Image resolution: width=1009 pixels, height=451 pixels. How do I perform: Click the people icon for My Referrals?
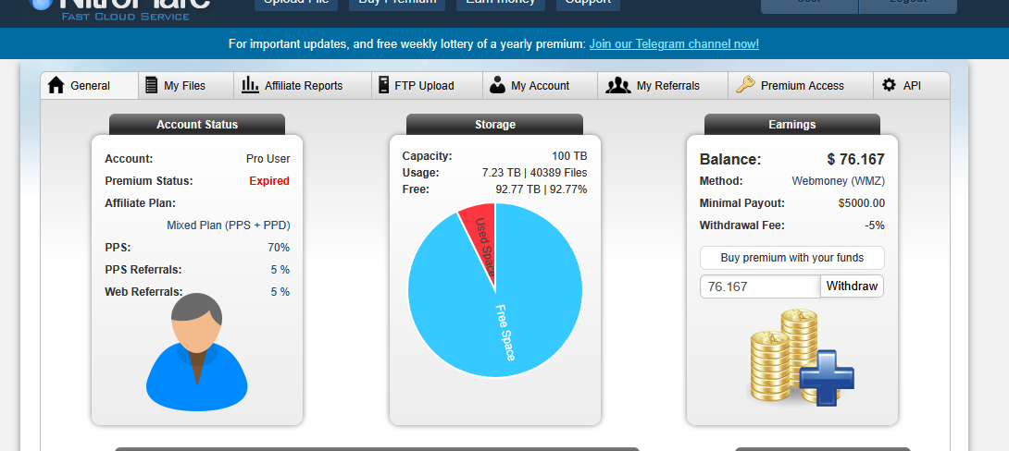pyautogui.click(x=617, y=85)
